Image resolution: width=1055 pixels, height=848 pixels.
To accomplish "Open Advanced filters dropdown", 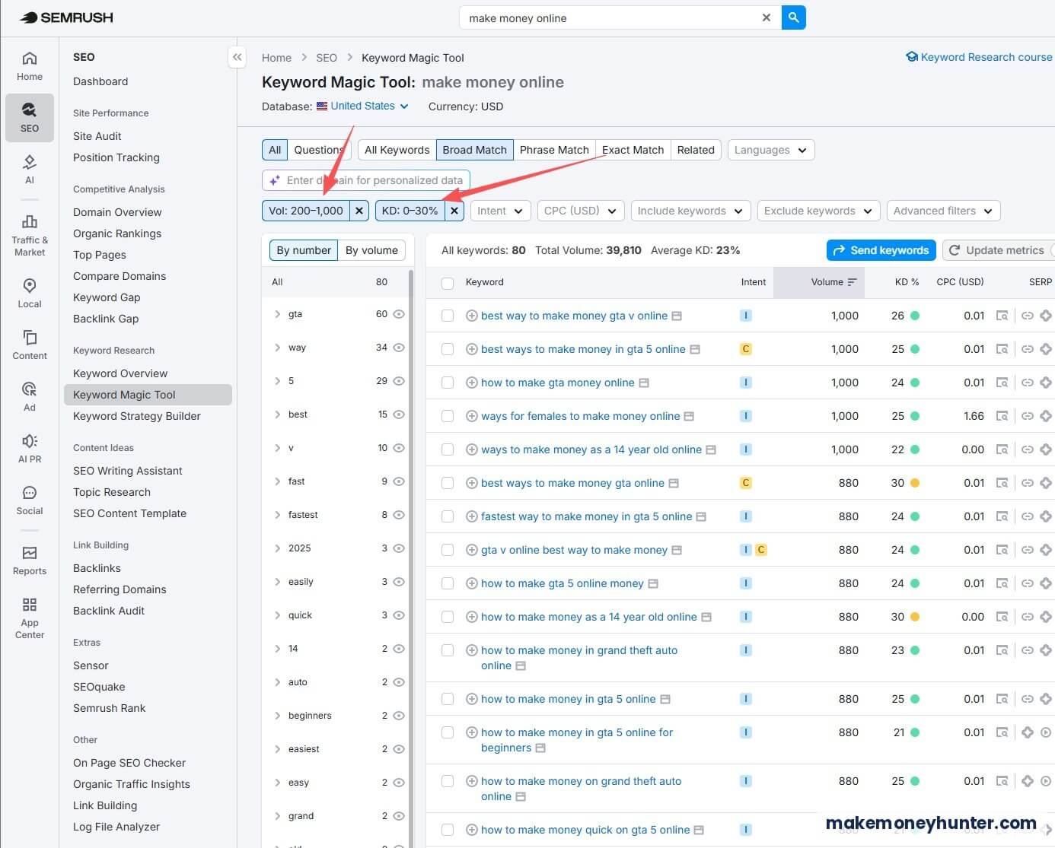I will tap(943, 211).
